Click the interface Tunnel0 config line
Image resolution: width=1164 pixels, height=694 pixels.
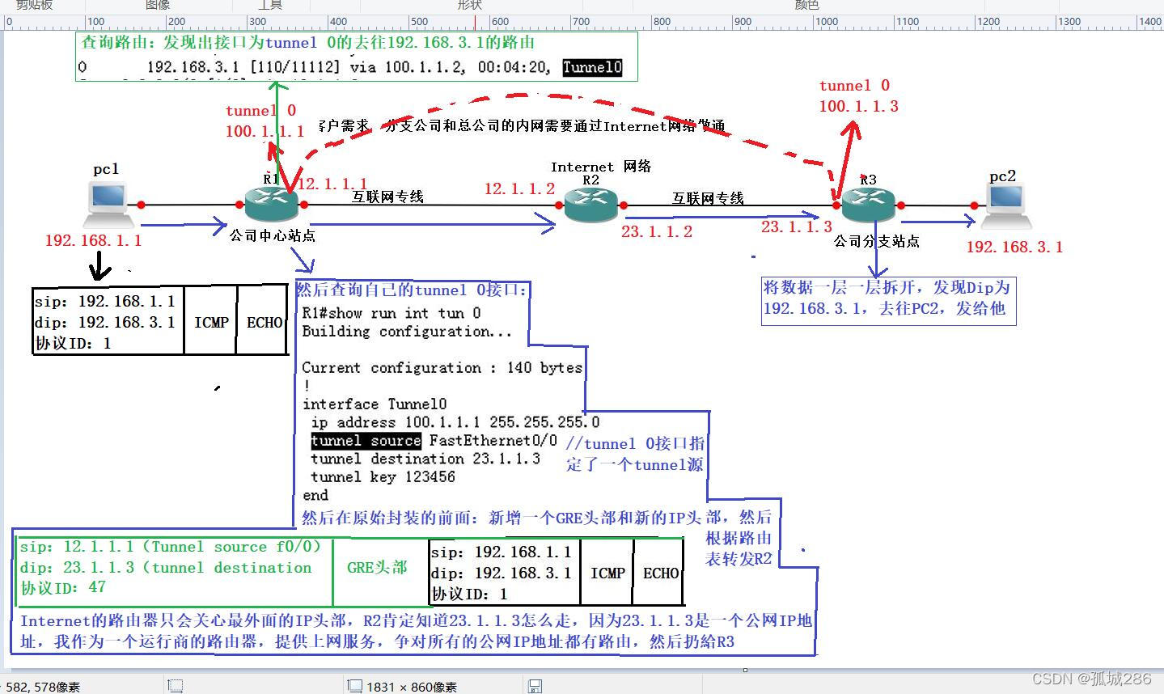pyautogui.click(x=375, y=404)
